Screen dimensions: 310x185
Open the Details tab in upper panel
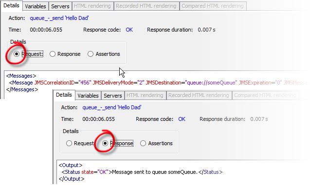[x=12, y=5]
